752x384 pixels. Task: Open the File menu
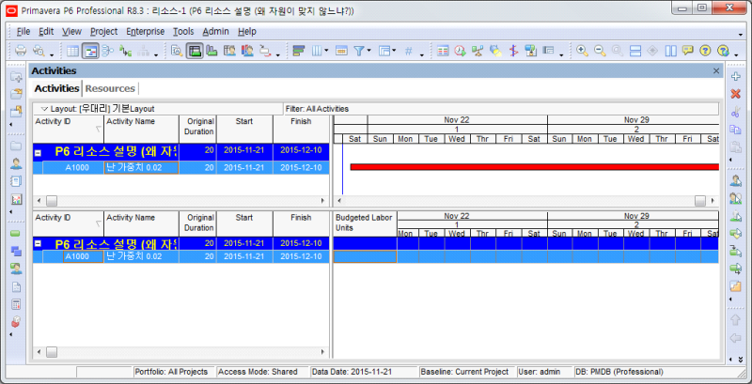[23, 32]
